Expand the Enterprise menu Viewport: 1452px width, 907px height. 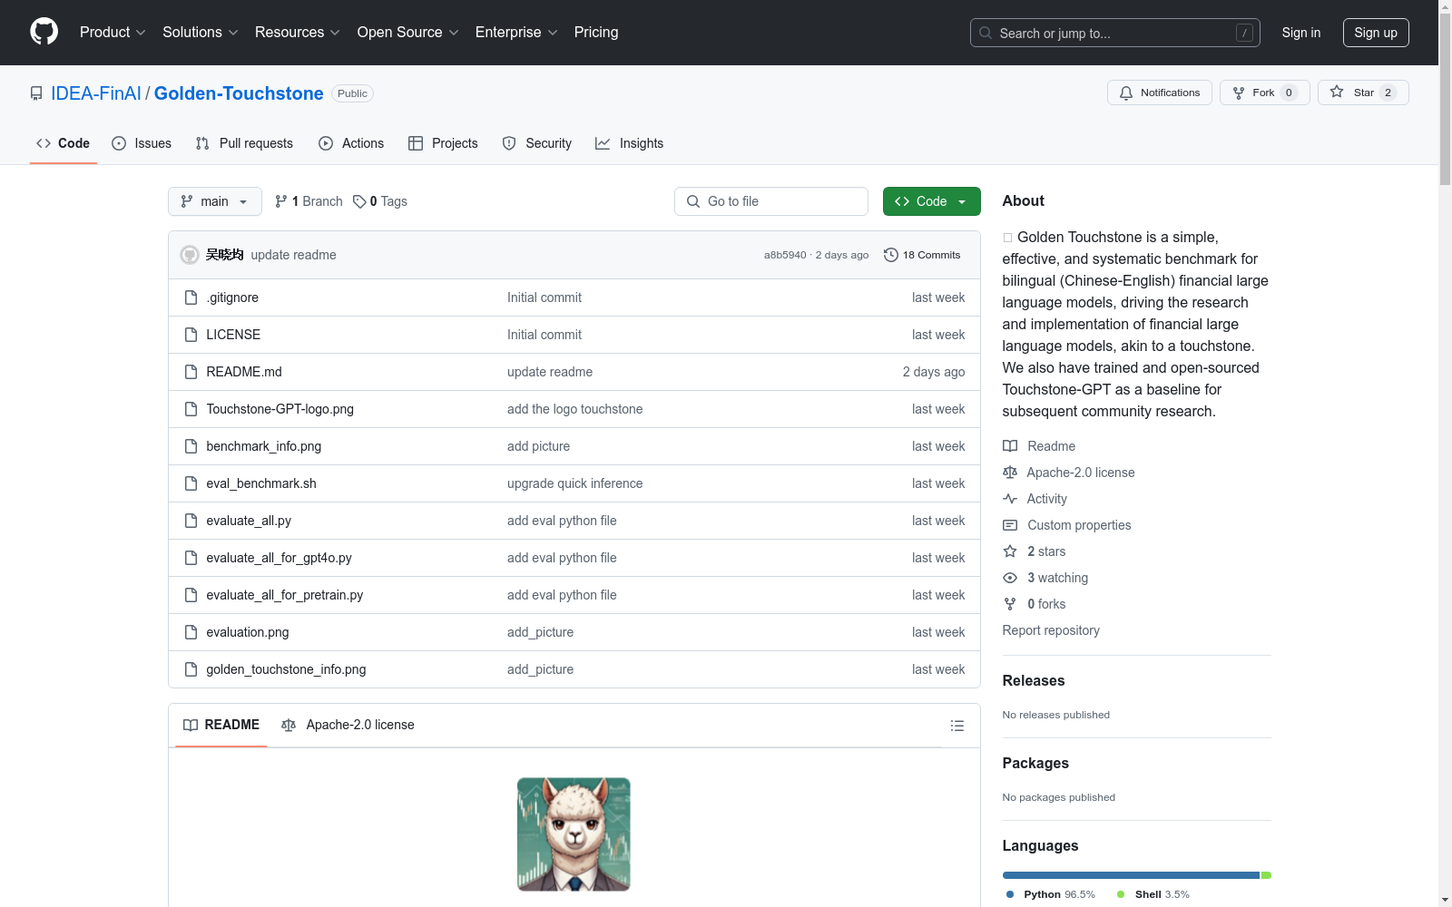pos(516,33)
